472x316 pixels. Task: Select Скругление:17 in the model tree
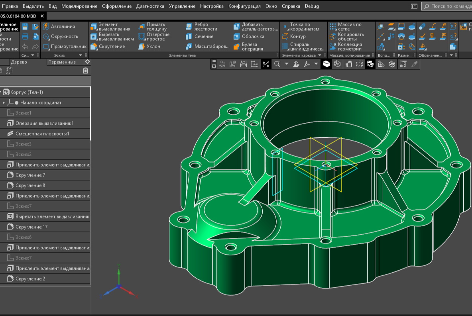pyautogui.click(x=31, y=227)
